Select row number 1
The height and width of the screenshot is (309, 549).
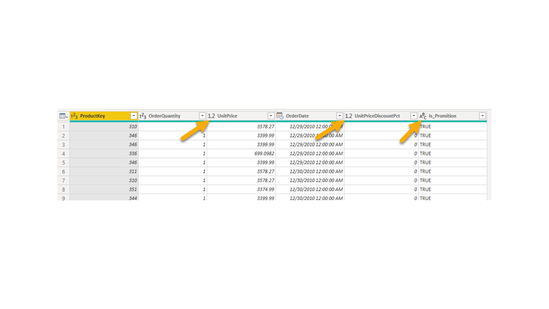coord(63,127)
